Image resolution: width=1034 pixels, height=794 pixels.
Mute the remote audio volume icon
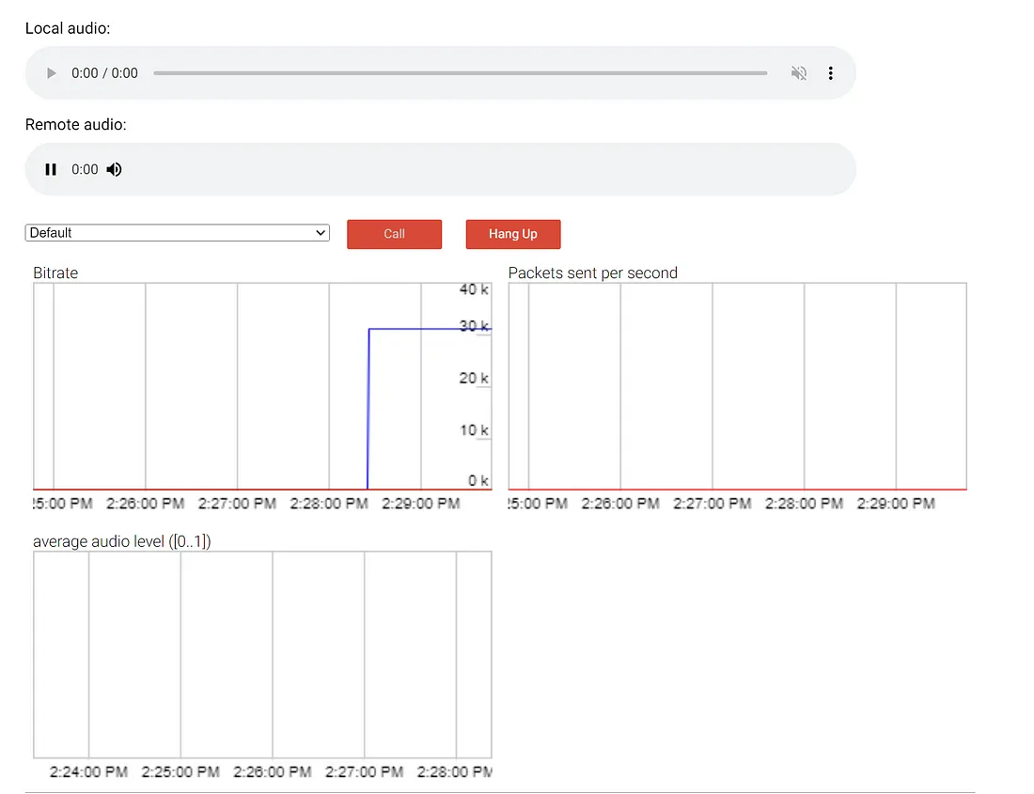114,169
